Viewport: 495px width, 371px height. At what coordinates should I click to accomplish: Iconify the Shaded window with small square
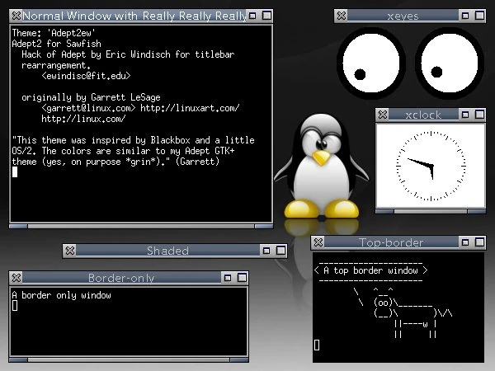(x=266, y=251)
